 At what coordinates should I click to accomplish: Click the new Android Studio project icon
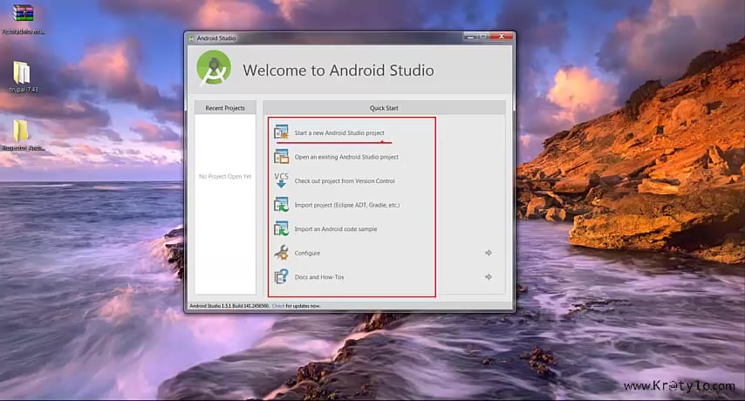[281, 133]
